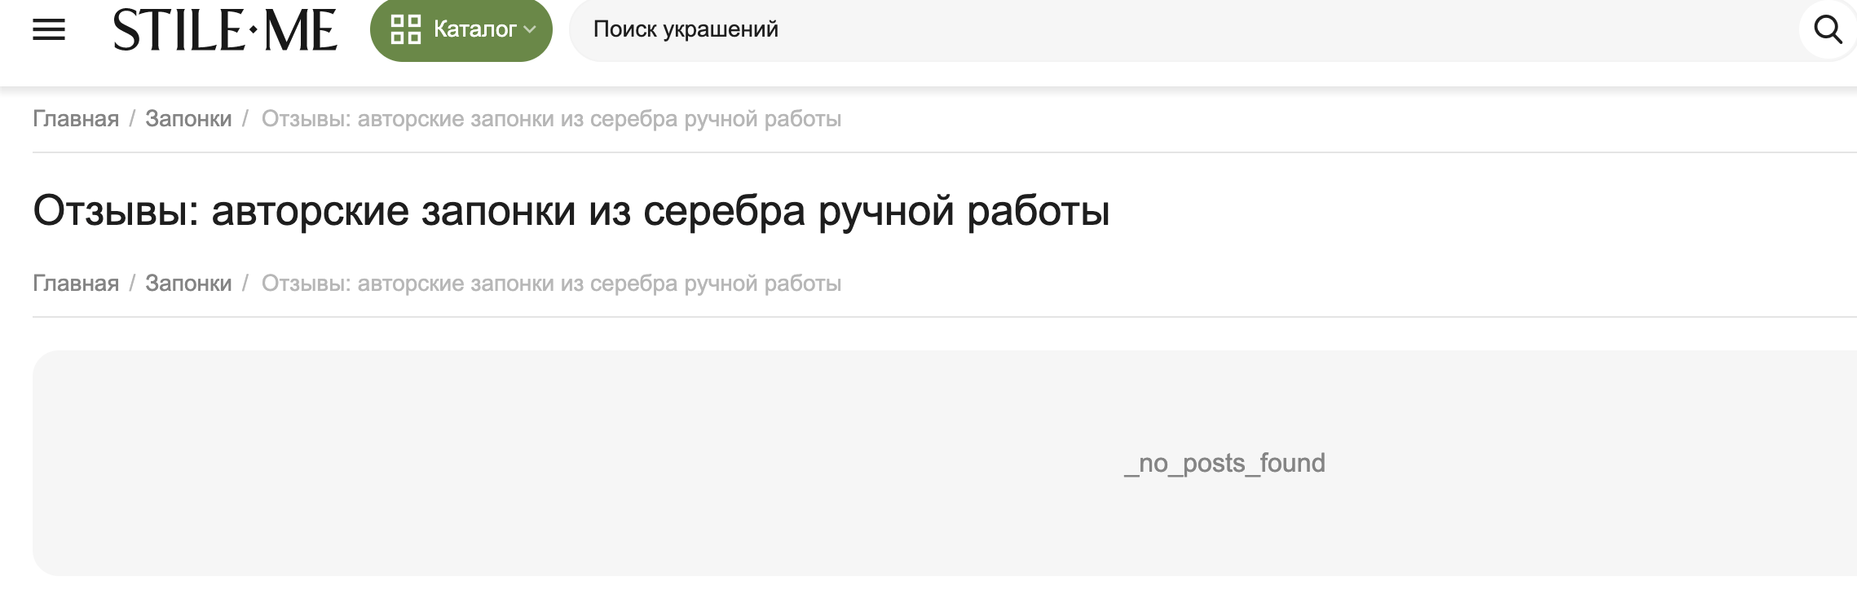Screen dimensions: 1857x616
Task: Click the grid icon inside Каталог button
Action: point(405,29)
